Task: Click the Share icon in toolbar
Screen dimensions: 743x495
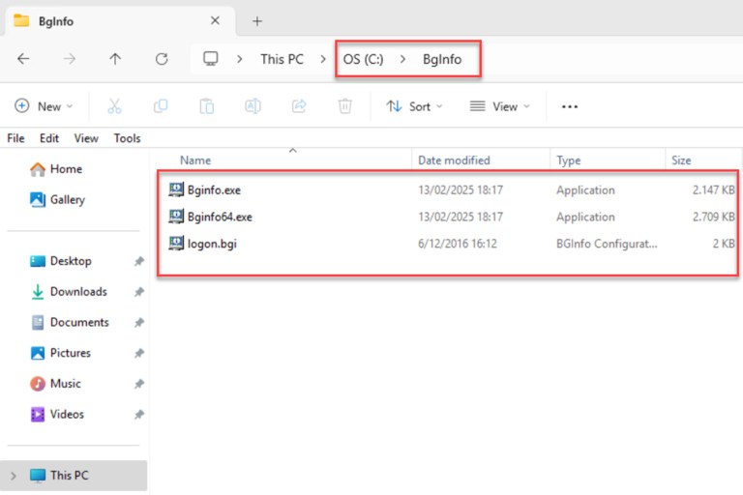Action: coord(299,106)
